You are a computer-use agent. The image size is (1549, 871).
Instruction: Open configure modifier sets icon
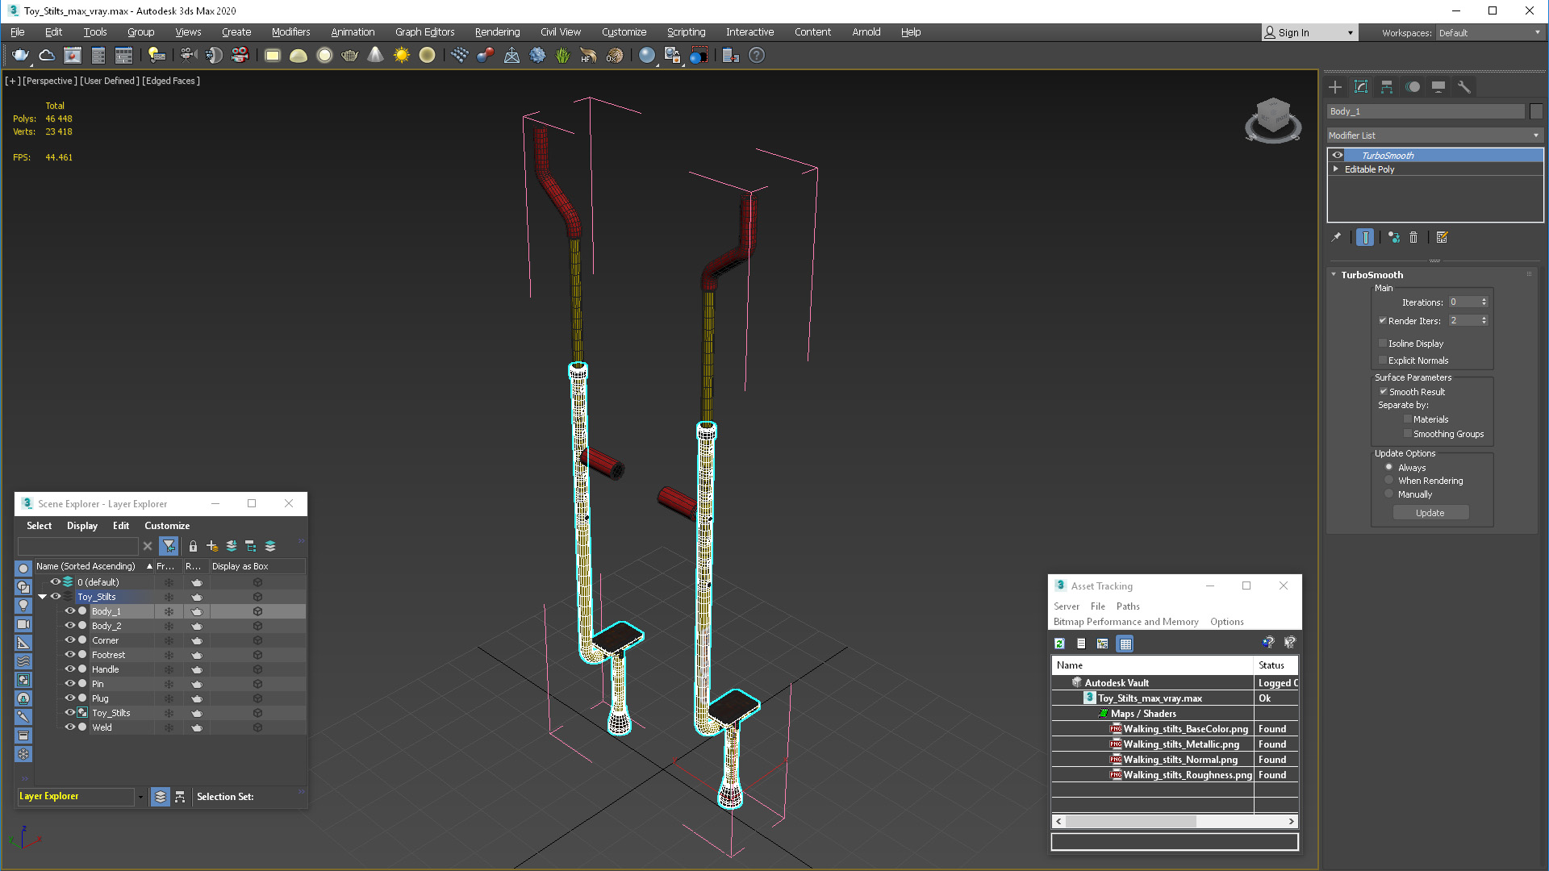coord(1443,237)
